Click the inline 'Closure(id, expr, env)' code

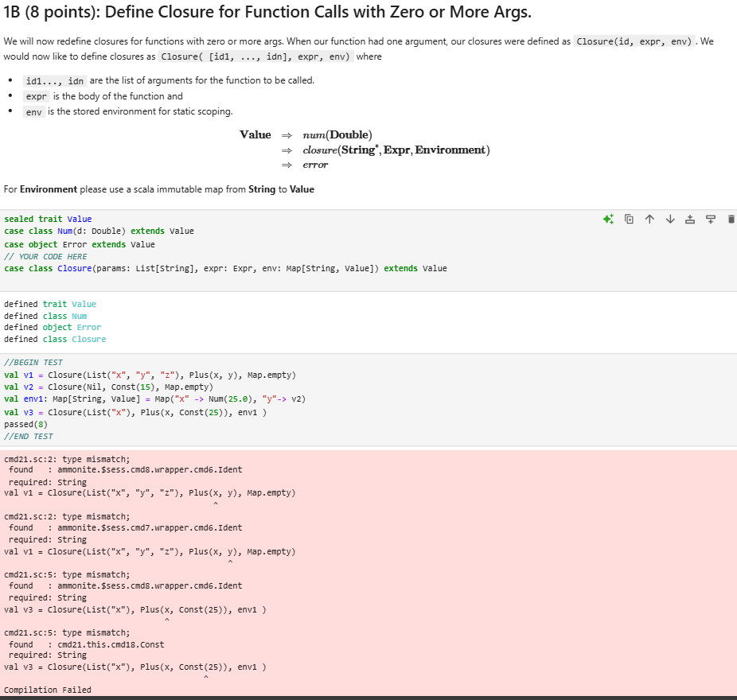tap(634, 41)
